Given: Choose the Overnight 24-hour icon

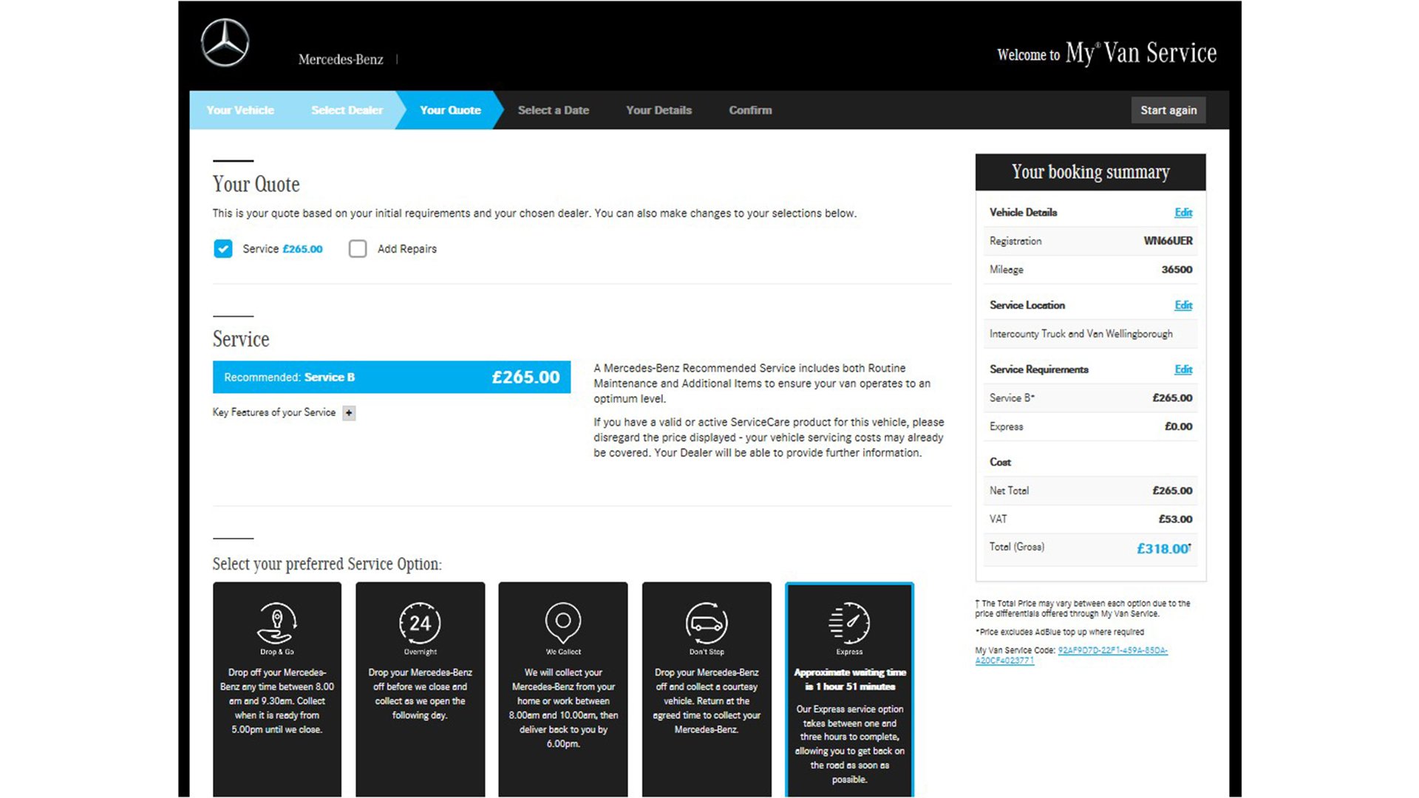Looking at the screenshot, I should (420, 623).
